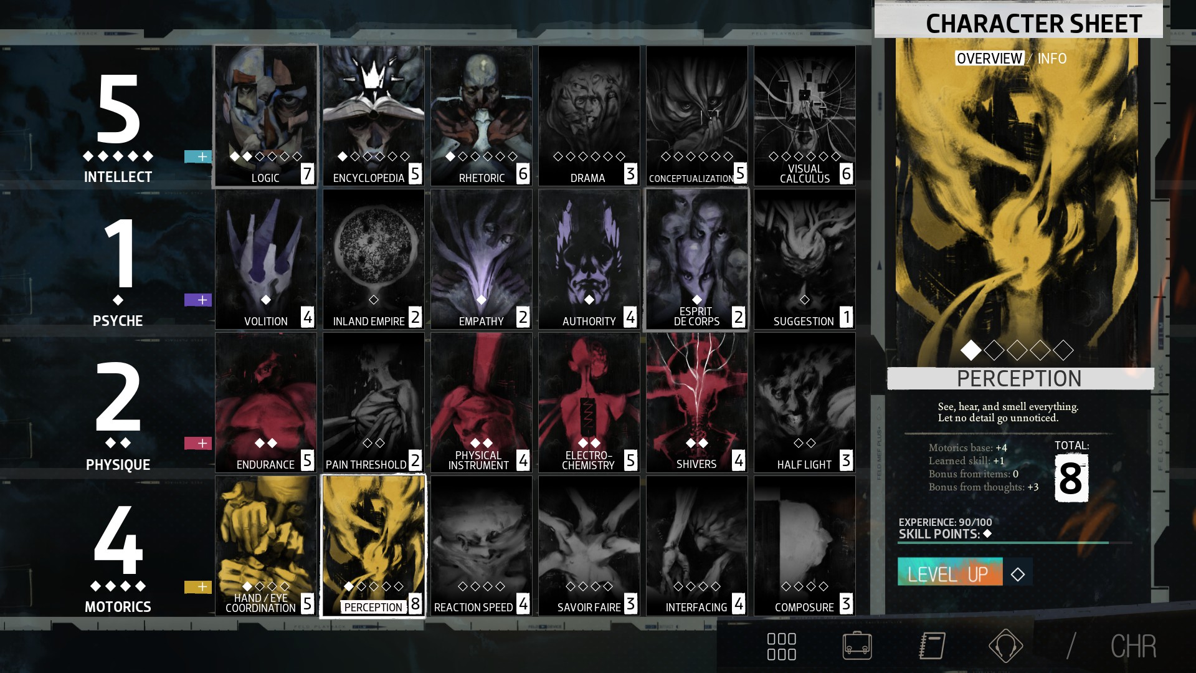Click the Skill Points label
The height and width of the screenshot is (673, 1196).
(939, 534)
